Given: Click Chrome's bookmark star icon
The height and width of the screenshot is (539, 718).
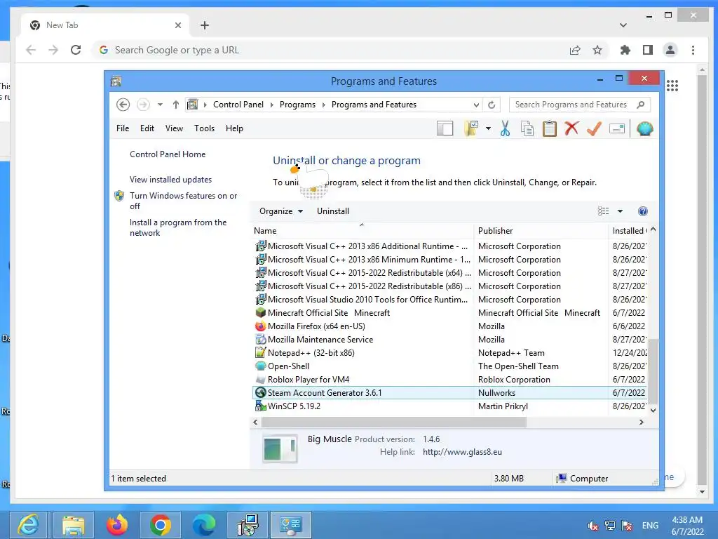Looking at the screenshot, I should pyautogui.click(x=597, y=50).
